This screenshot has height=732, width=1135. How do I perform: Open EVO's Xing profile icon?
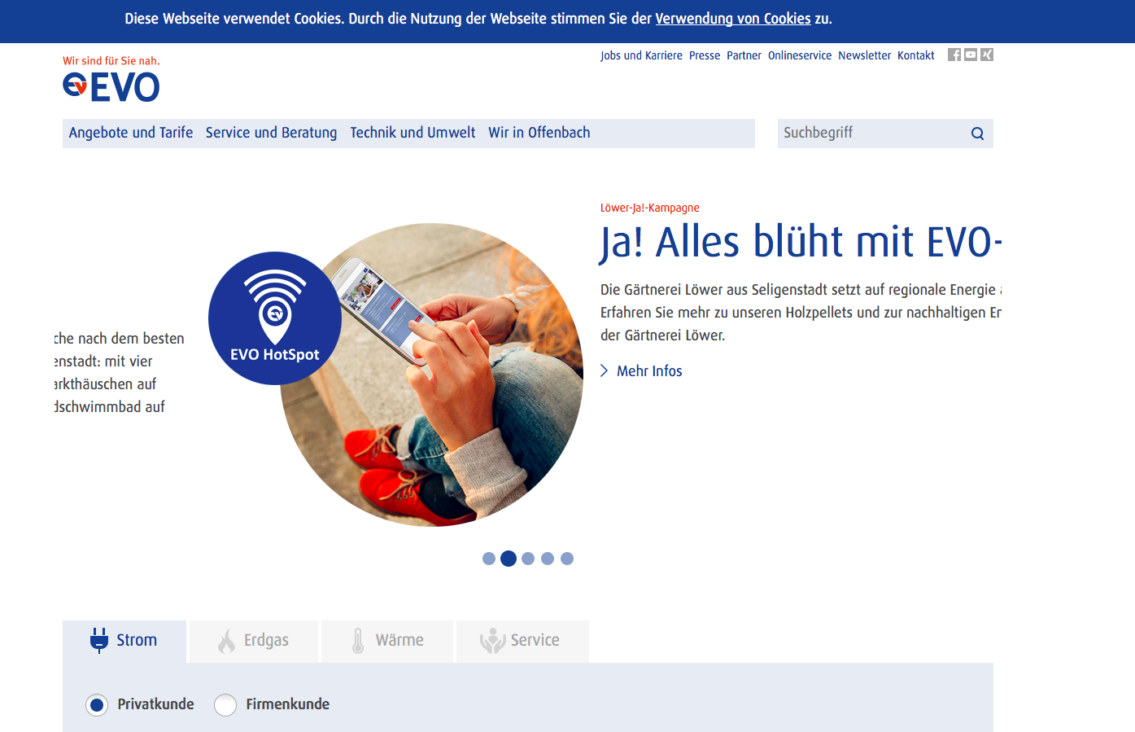point(987,55)
